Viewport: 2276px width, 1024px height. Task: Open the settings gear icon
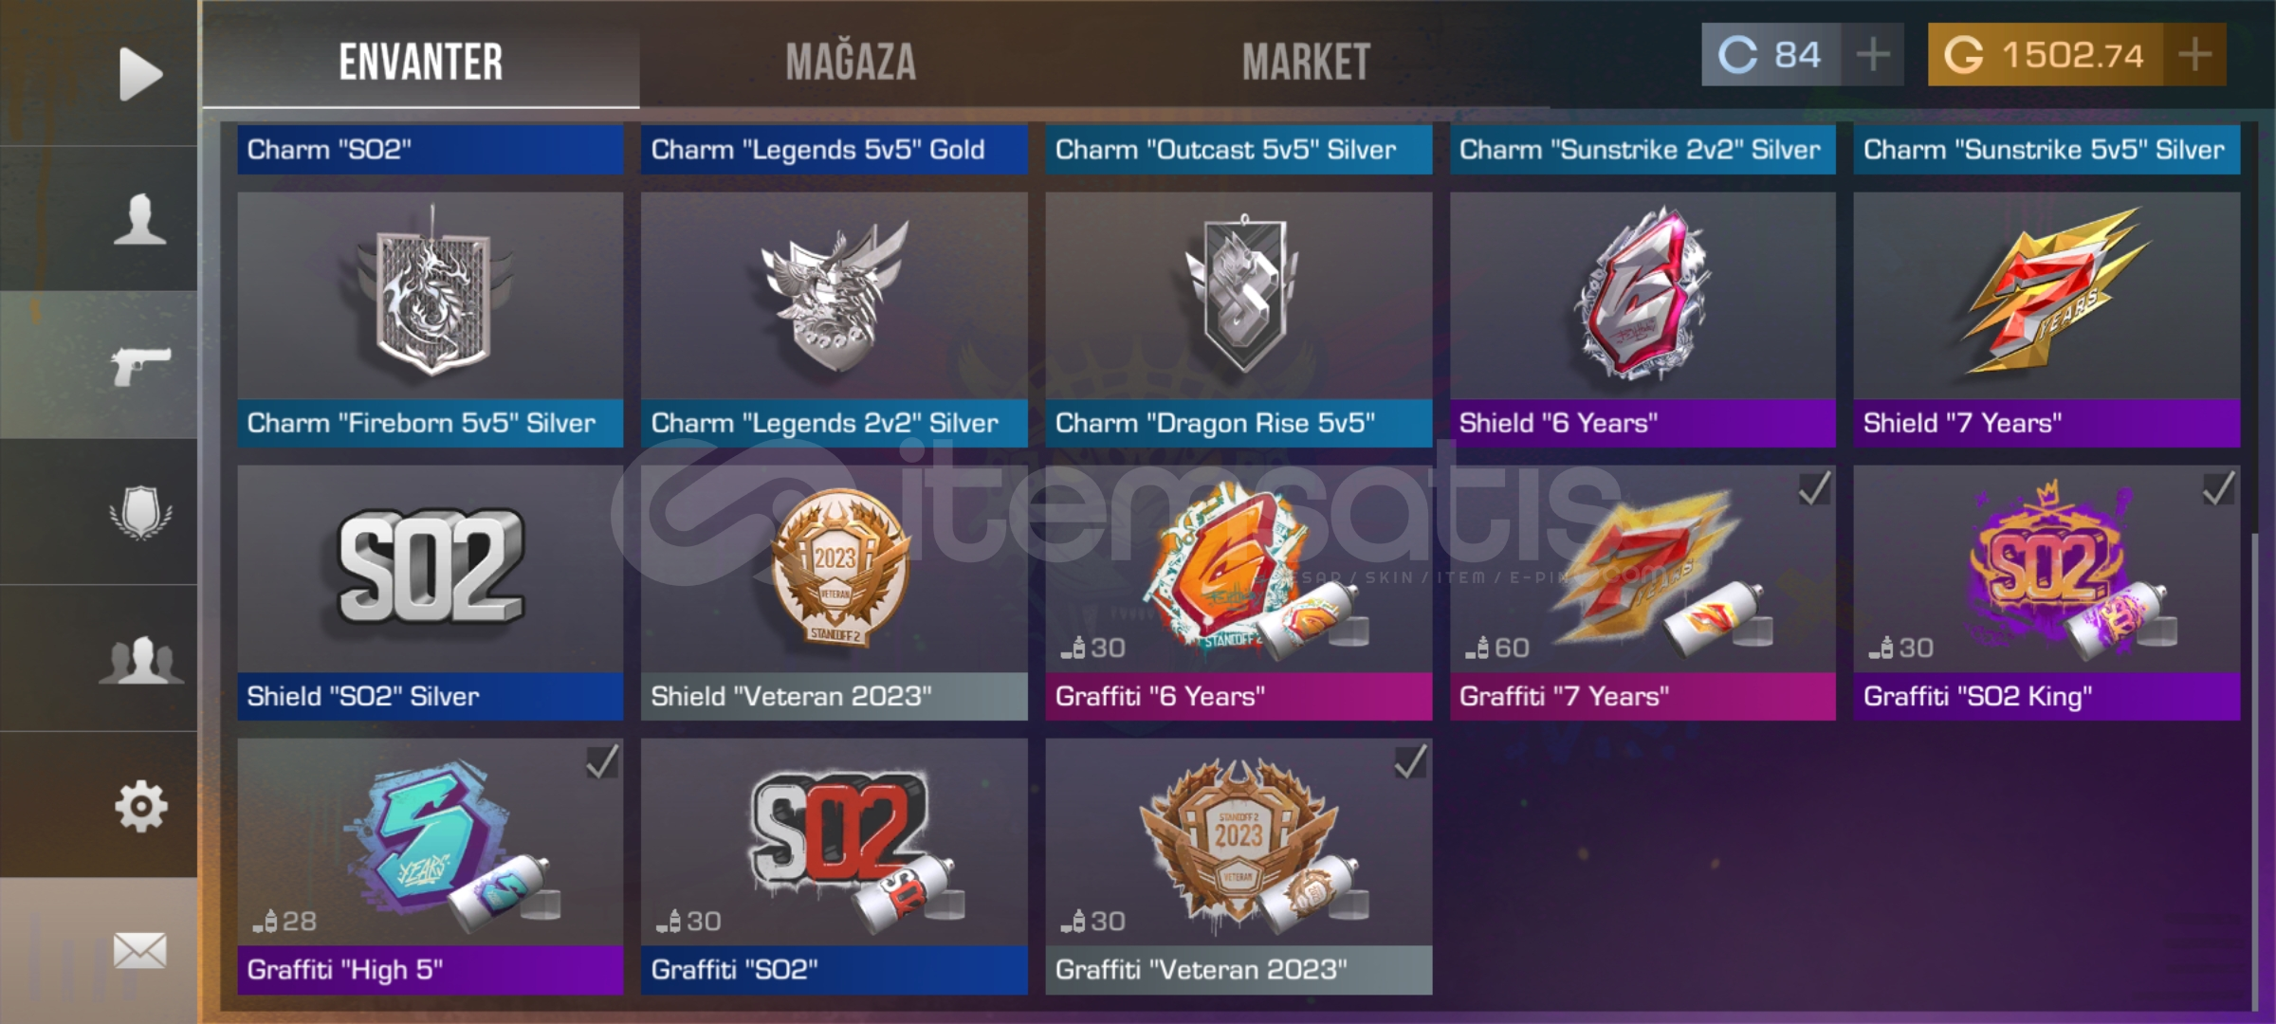pos(140,806)
